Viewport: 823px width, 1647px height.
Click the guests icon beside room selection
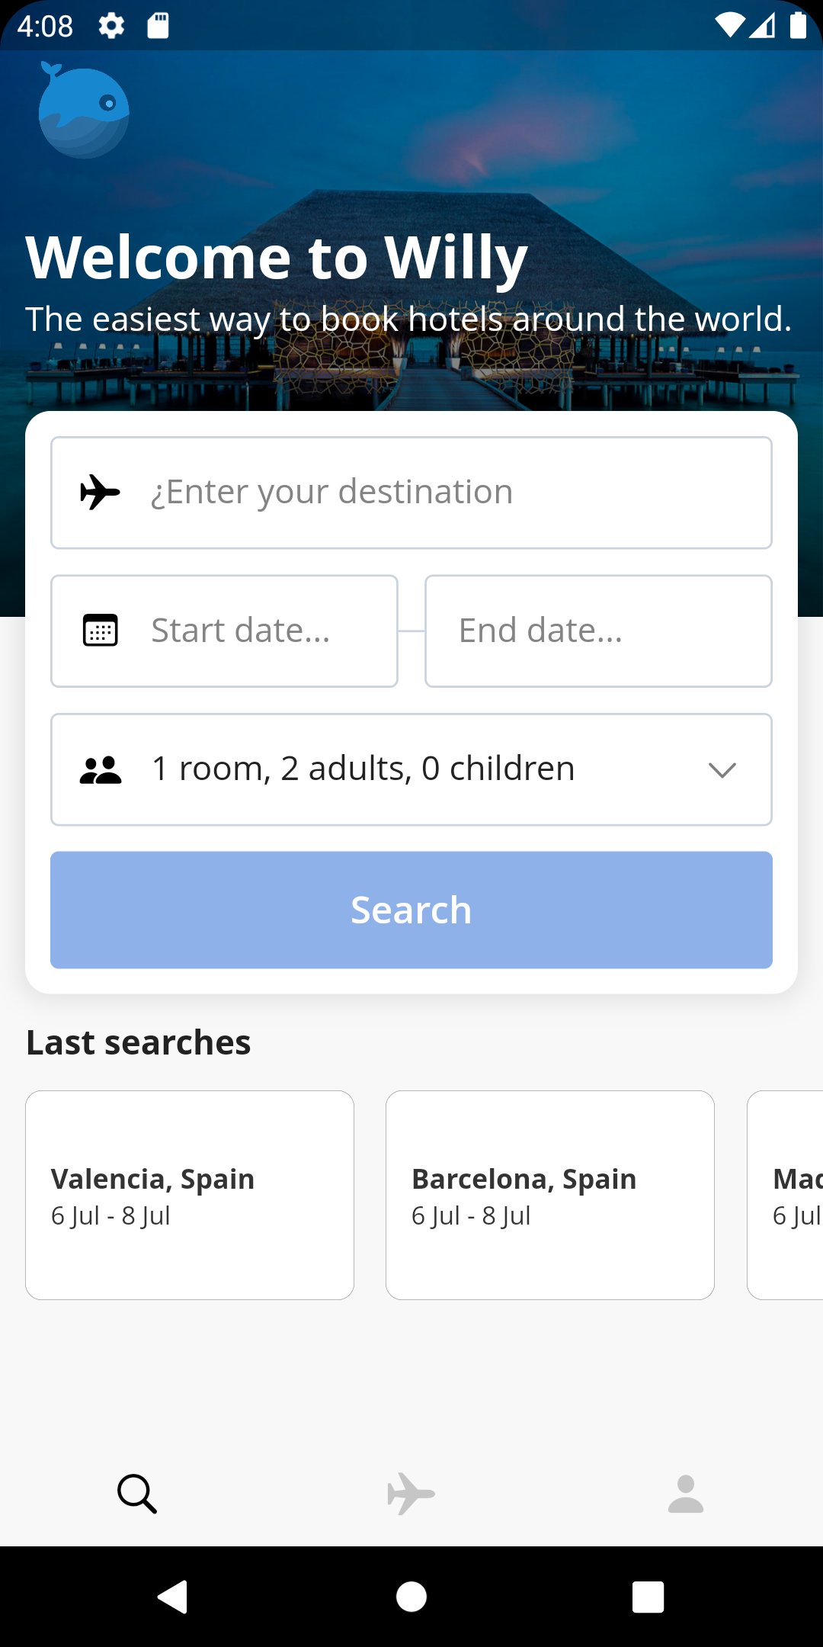[99, 769]
